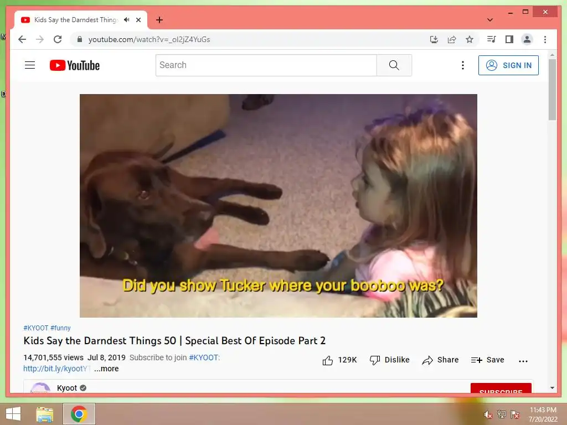The height and width of the screenshot is (425, 567).
Task: Click the share page icon in address bar
Action: [x=452, y=39]
